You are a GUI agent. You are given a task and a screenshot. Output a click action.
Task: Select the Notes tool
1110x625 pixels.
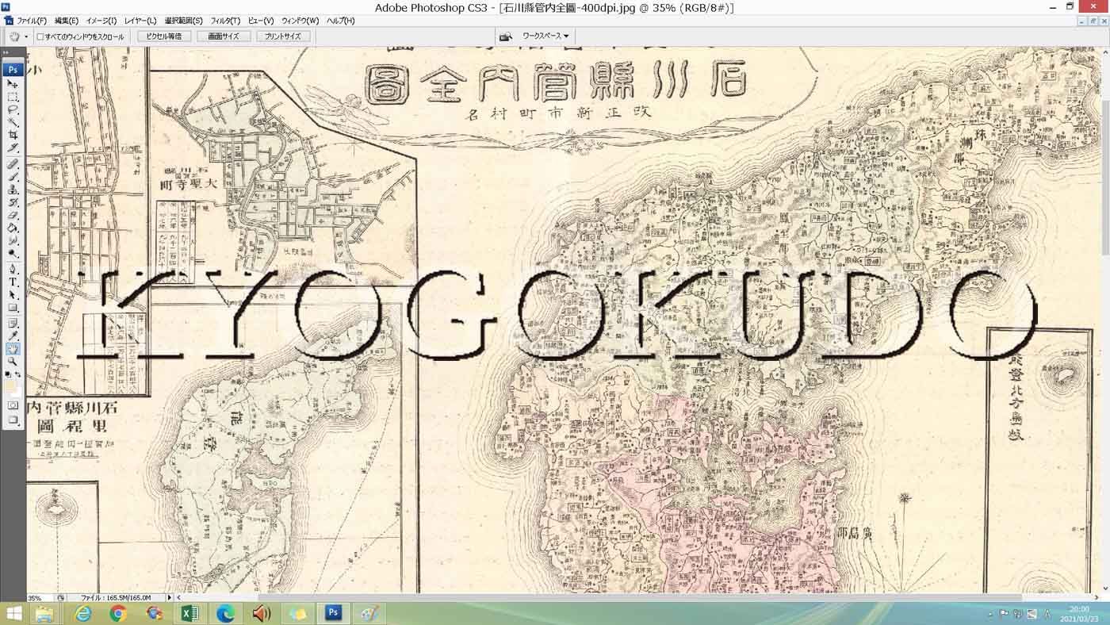(x=13, y=323)
